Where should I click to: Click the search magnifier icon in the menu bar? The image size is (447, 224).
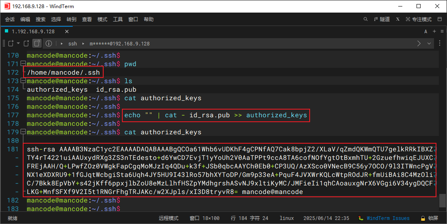point(366,19)
